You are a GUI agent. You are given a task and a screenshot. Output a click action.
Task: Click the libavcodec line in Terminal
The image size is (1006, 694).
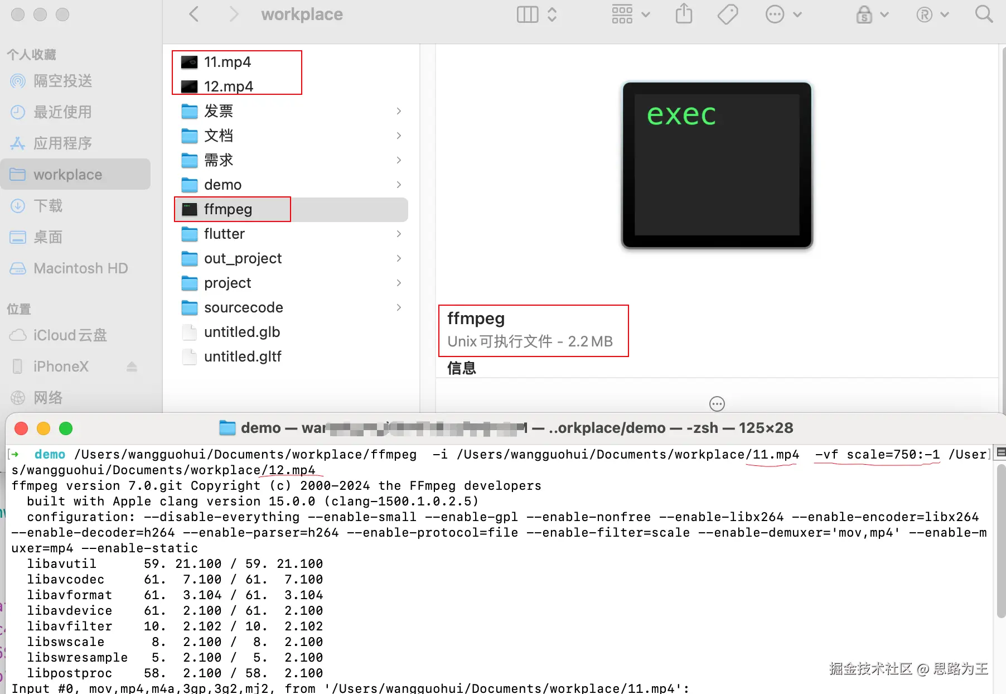coord(175,580)
